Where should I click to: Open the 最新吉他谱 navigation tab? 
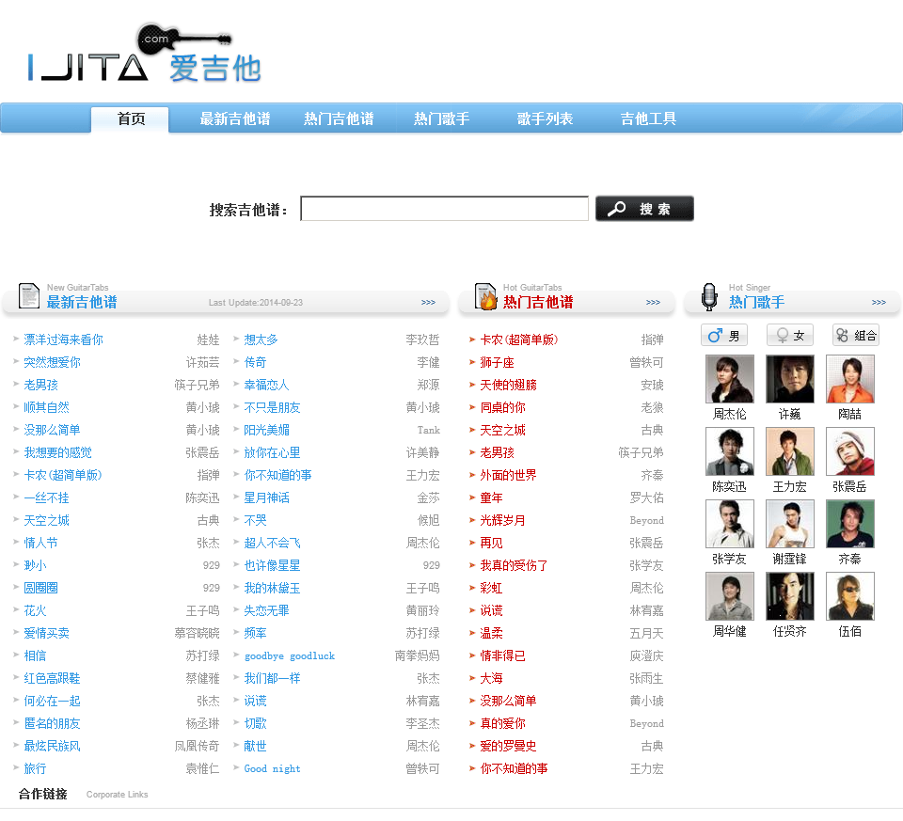coord(235,119)
